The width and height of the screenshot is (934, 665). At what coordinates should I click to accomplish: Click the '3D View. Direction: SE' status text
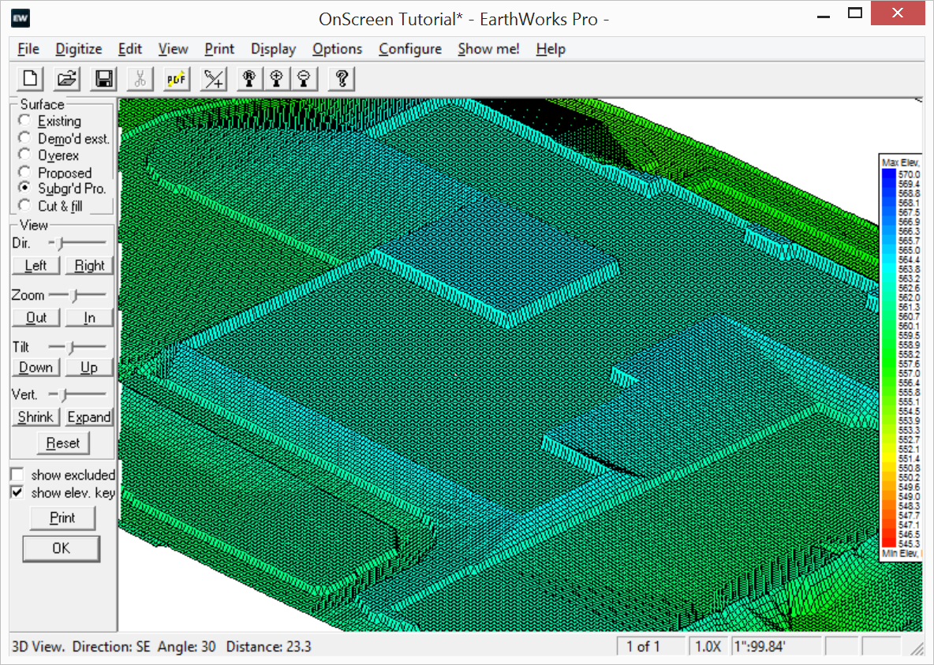coord(81,647)
